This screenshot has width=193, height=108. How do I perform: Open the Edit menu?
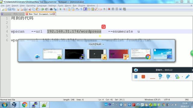pyautogui.click(x=8, y=6)
